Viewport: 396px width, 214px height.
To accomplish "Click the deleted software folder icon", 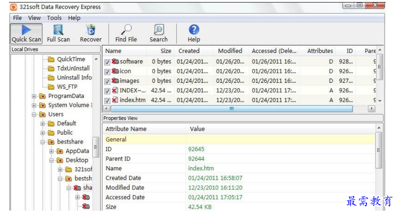I will coord(115,62).
